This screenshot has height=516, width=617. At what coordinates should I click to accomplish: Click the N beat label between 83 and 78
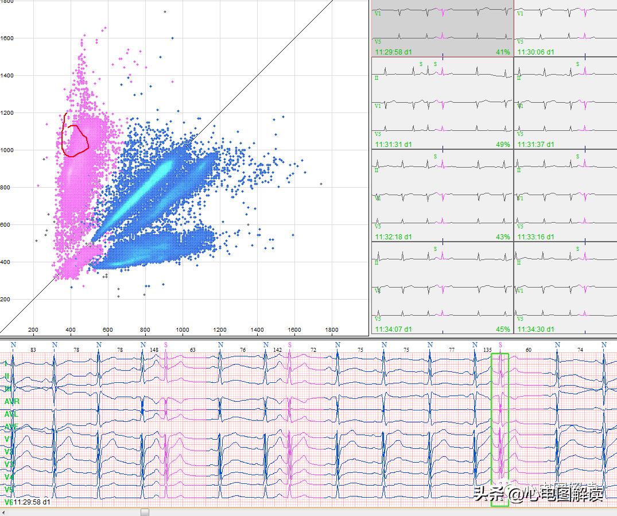tap(55, 344)
